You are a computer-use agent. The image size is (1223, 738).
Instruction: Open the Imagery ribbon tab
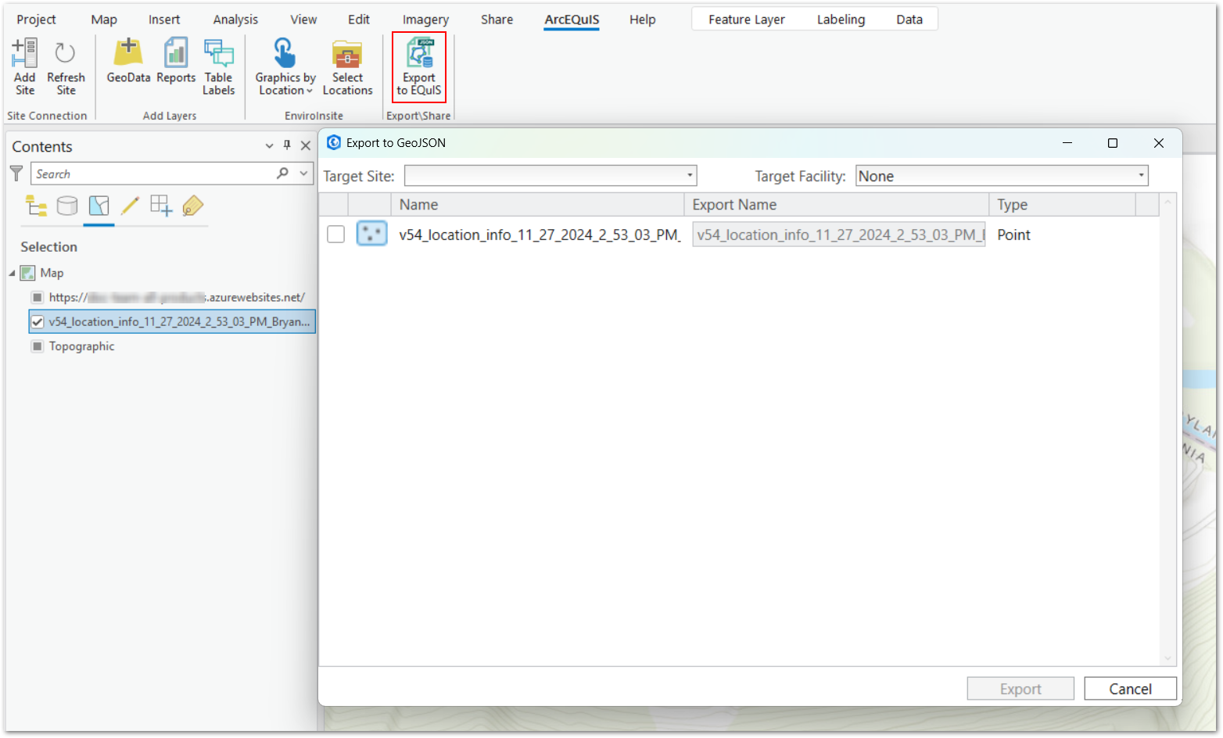point(425,20)
